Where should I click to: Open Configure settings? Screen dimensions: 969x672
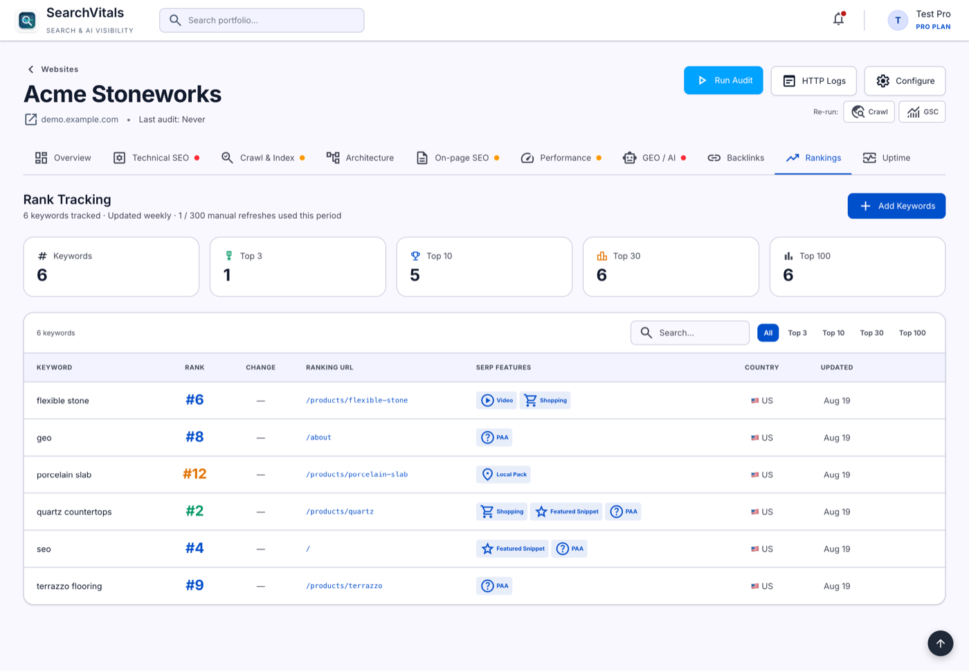click(905, 81)
